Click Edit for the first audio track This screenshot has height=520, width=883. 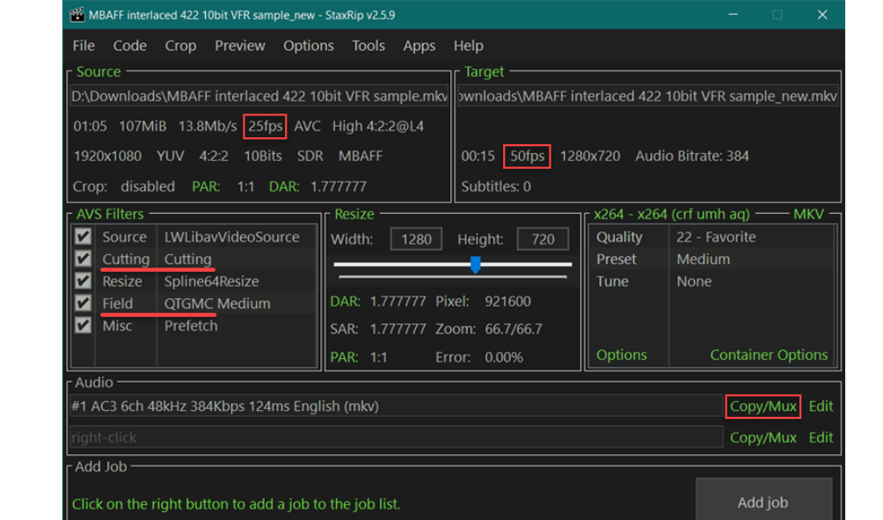[x=821, y=406]
